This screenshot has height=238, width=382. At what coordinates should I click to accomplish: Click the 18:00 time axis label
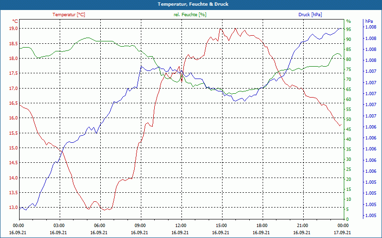(x=261, y=226)
